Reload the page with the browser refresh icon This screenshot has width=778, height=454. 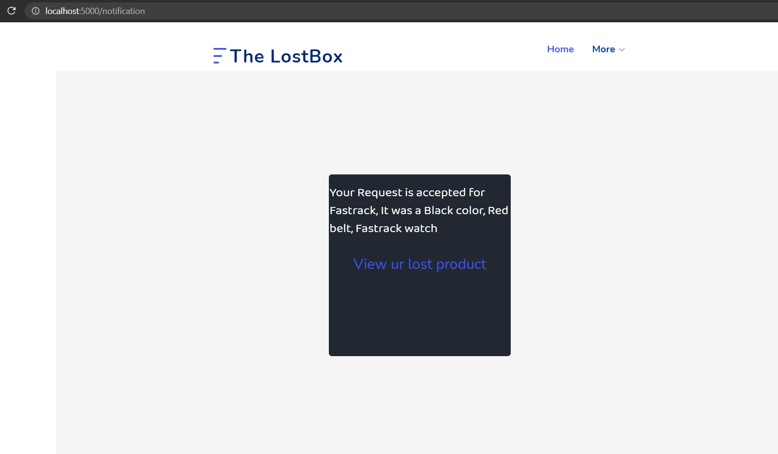[12, 11]
